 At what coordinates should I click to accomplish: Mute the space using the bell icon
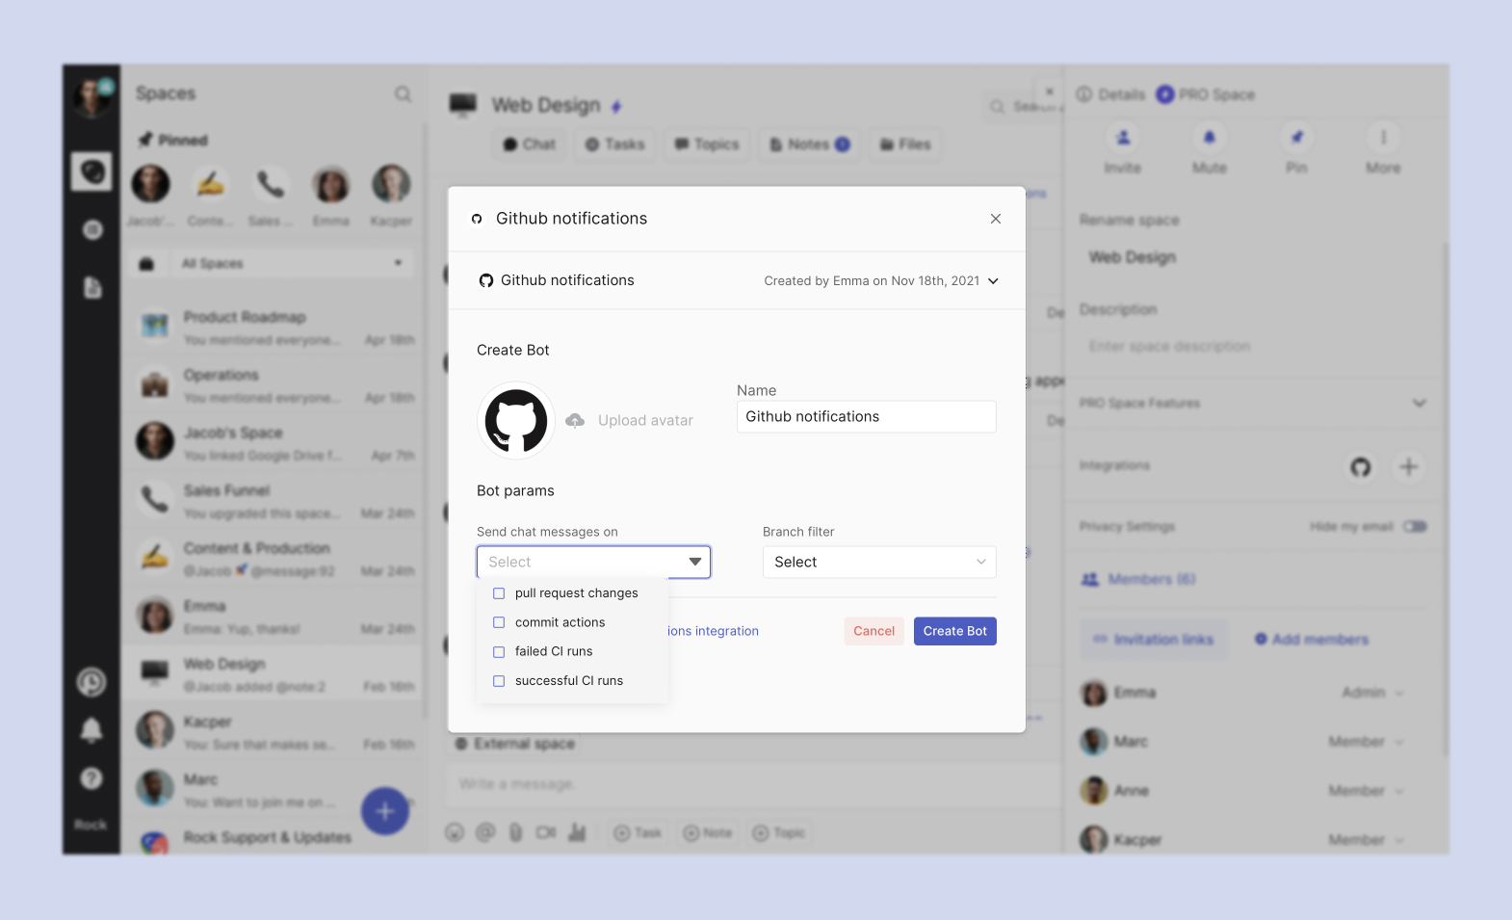(1210, 139)
